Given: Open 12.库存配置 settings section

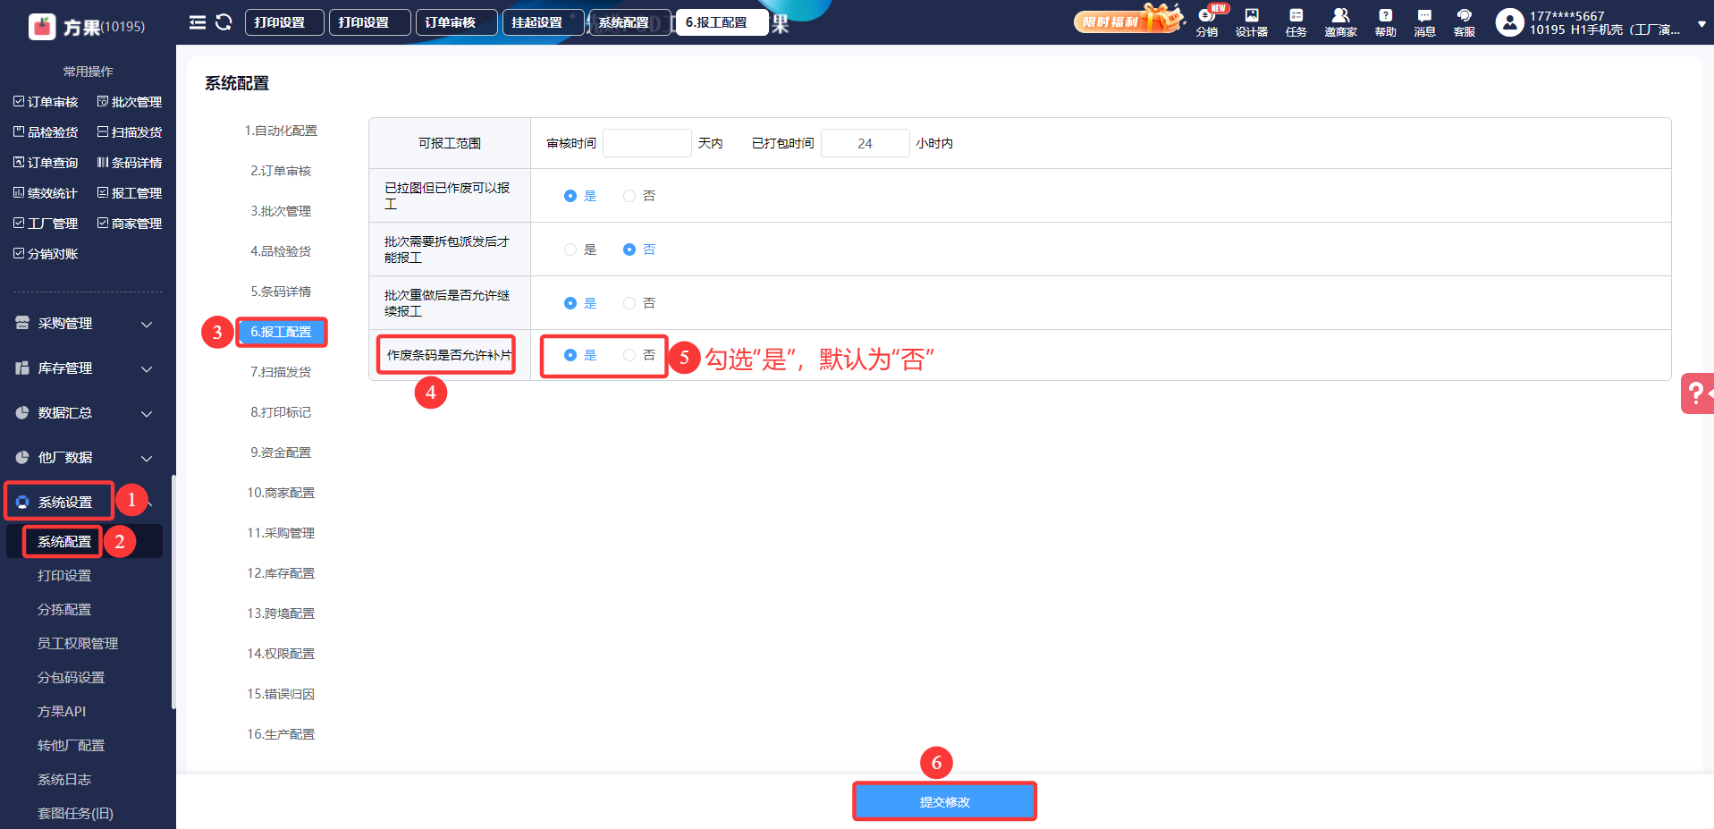Looking at the screenshot, I should 281,573.
